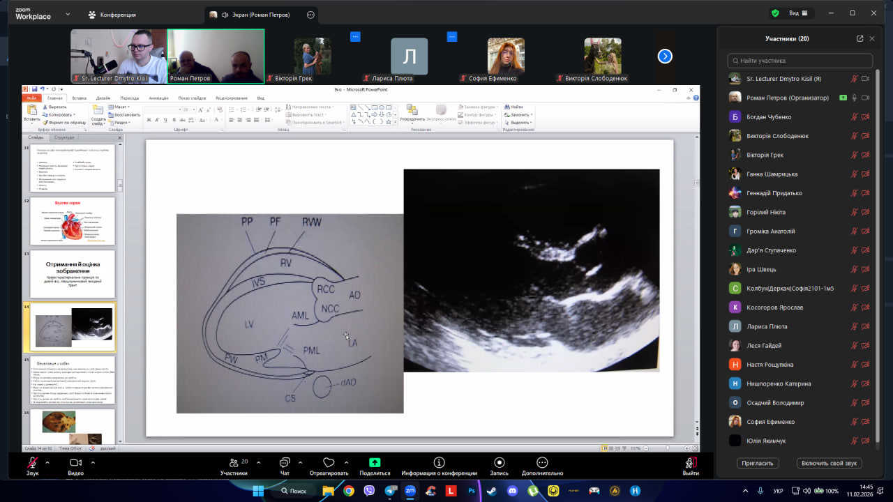
Task: Click the green Share screen icon
Action: click(375, 463)
